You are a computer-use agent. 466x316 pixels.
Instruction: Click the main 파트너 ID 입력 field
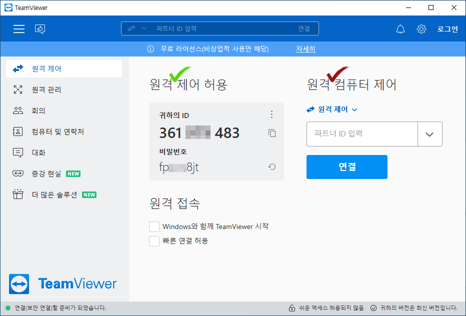[362, 134]
